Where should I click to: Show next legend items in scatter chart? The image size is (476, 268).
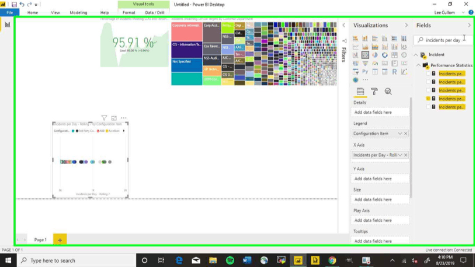(124, 131)
